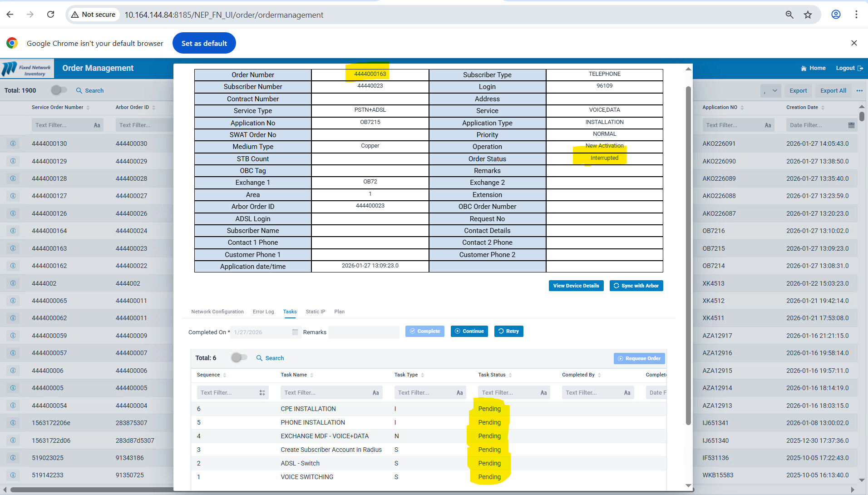
Task: Toggle the switch next to Total: 6
Action: [x=239, y=358]
